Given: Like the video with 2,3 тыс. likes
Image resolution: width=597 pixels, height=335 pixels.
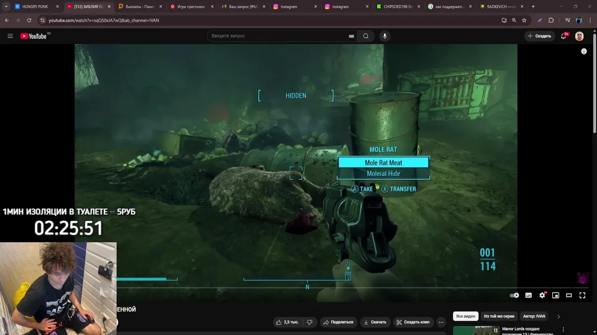Looking at the screenshot, I should point(287,322).
